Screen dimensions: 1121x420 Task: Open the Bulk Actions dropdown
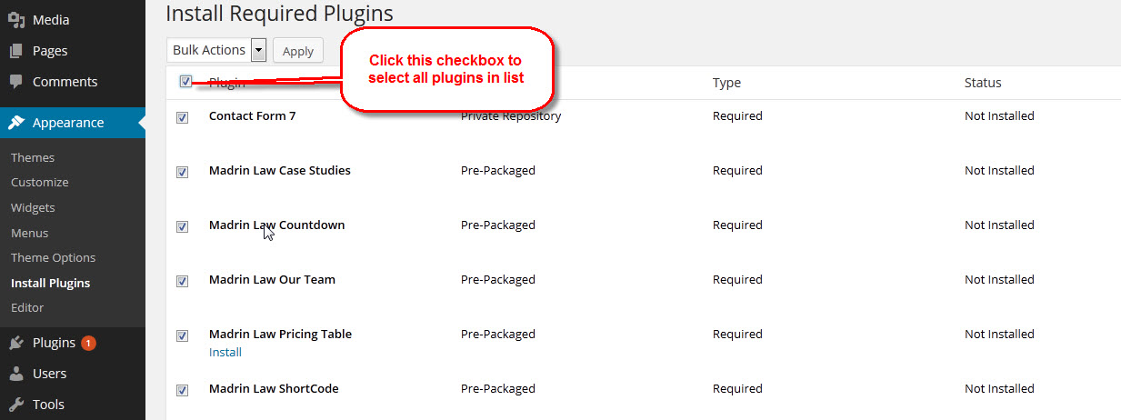point(216,50)
